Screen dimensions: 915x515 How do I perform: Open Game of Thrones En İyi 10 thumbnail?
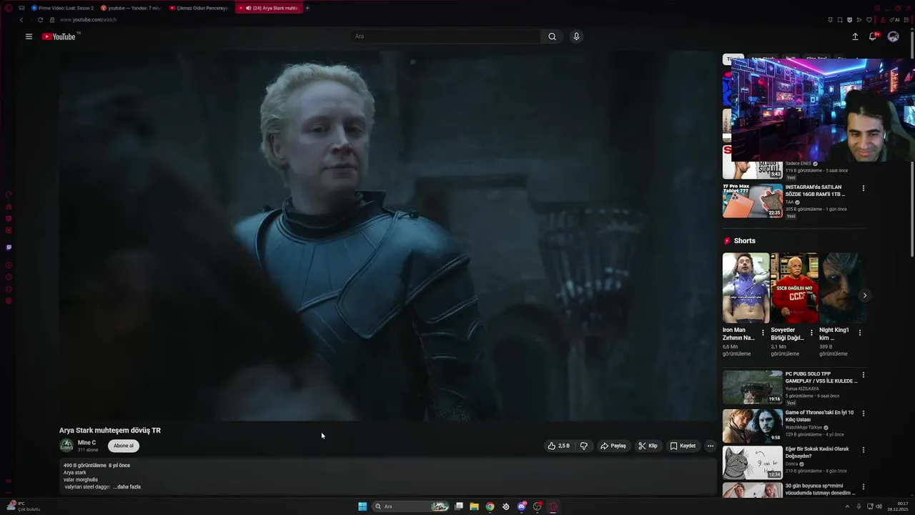point(752,426)
